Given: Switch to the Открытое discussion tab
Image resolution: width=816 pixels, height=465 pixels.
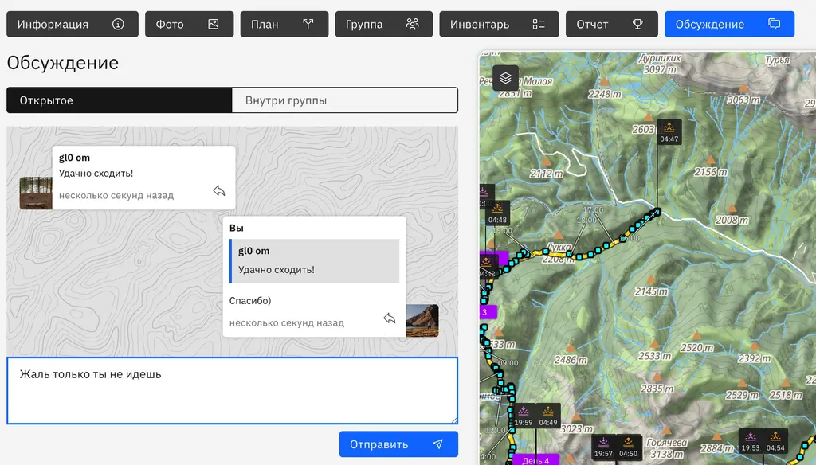Looking at the screenshot, I should point(120,100).
